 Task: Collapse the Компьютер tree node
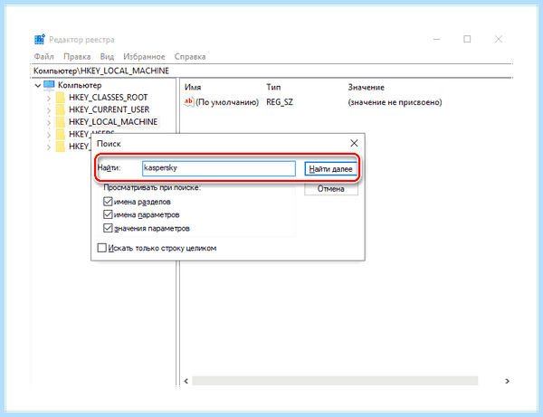38,85
